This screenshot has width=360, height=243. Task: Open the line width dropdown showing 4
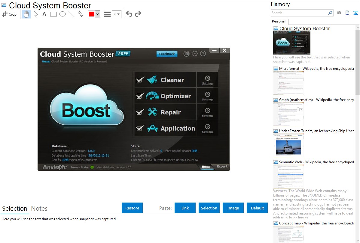117,14
